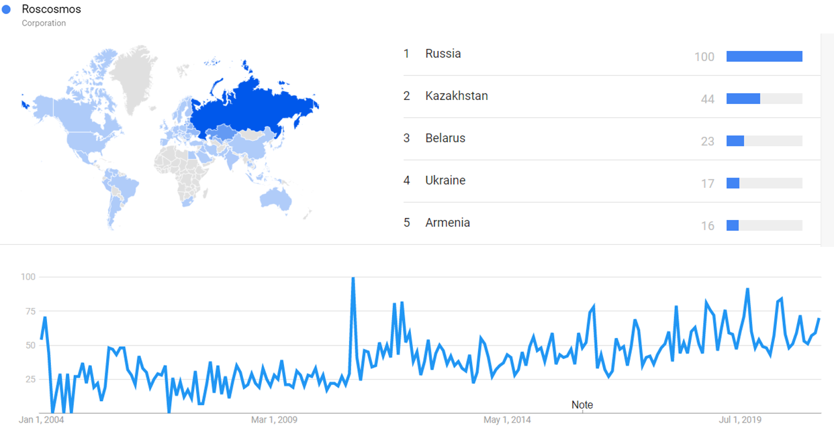Click the Corporation subtitle under Roscosmos
Image resolution: width=834 pixels, height=432 pixels.
(44, 23)
